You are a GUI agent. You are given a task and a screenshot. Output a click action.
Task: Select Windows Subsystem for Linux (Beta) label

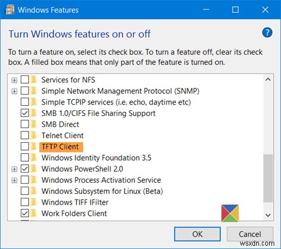tap(102, 191)
